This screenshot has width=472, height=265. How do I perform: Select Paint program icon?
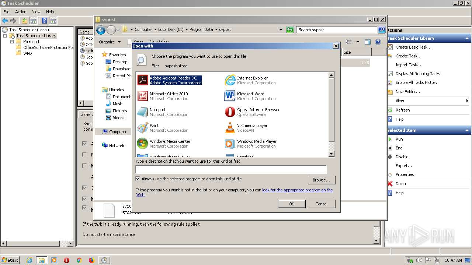point(143,127)
